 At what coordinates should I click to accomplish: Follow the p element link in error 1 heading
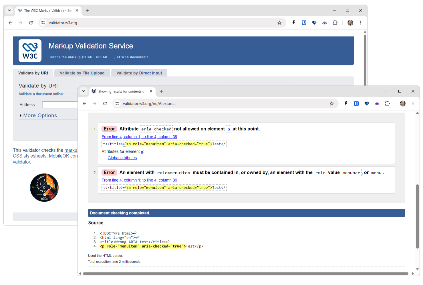229,129
